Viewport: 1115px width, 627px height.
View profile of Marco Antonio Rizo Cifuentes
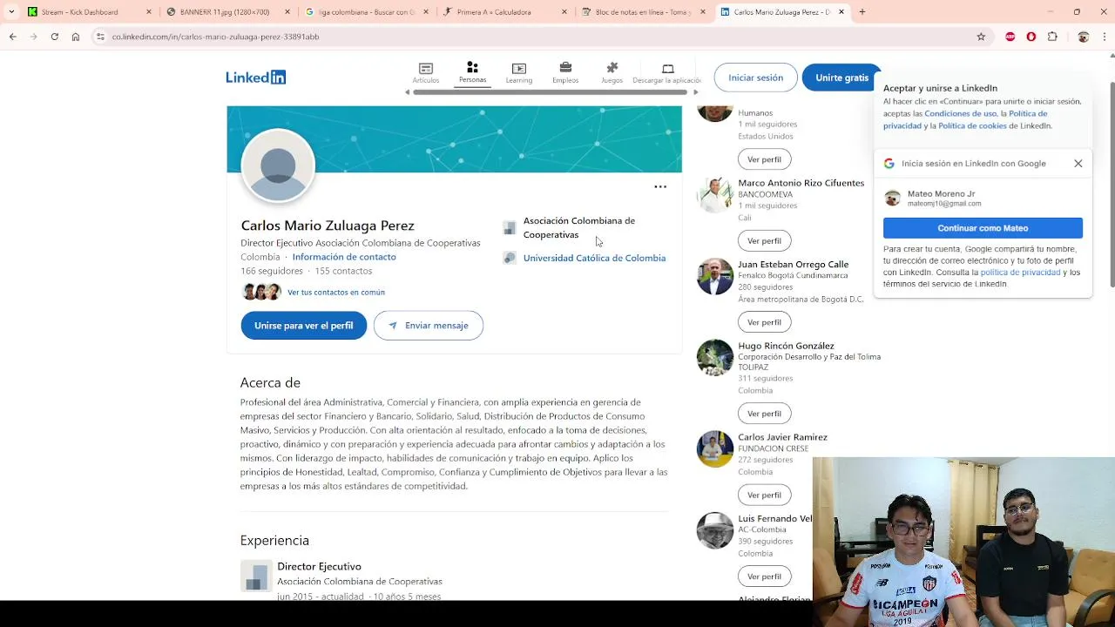764,240
